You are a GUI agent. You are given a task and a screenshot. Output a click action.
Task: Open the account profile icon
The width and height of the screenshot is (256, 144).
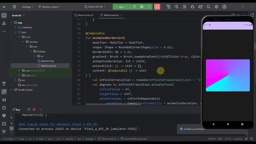(x=224, y=7)
